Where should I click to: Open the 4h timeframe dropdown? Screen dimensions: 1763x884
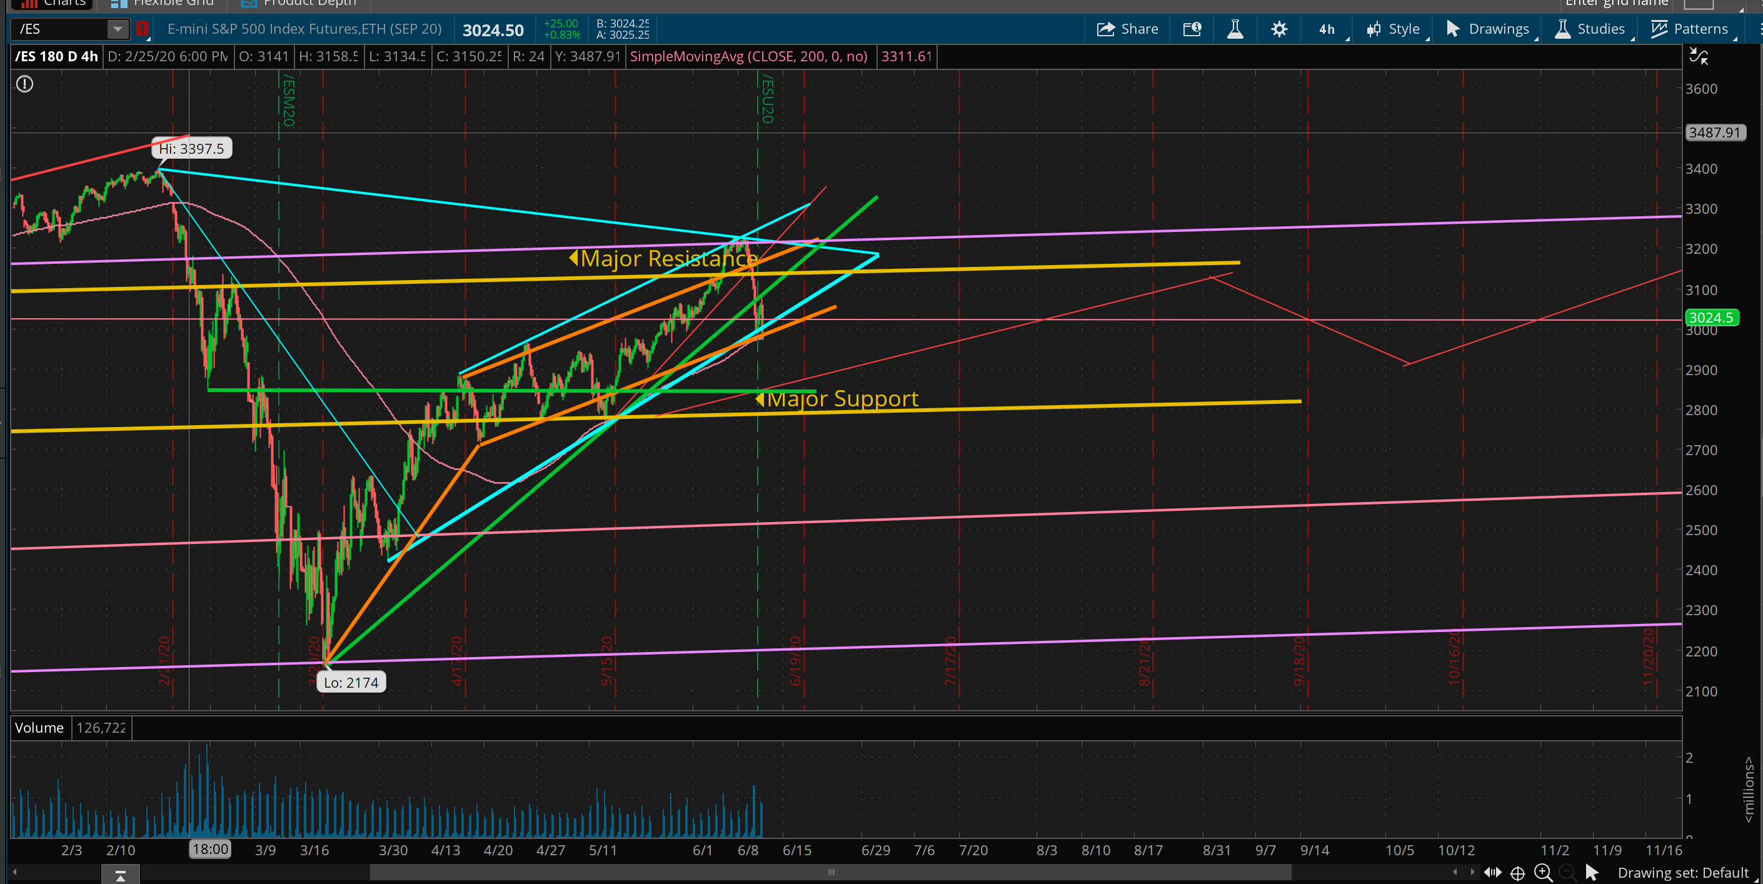pyautogui.click(x=1328, y=29)
